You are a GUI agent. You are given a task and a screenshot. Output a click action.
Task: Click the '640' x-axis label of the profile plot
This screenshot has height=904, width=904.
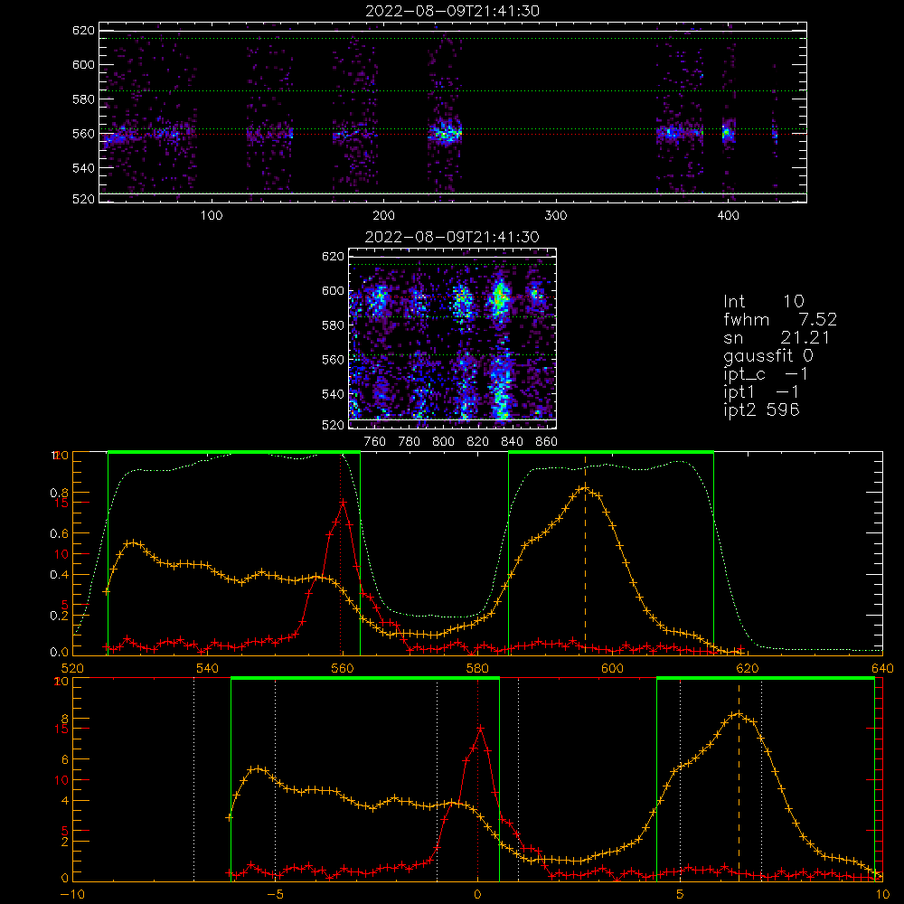[882, 669]
